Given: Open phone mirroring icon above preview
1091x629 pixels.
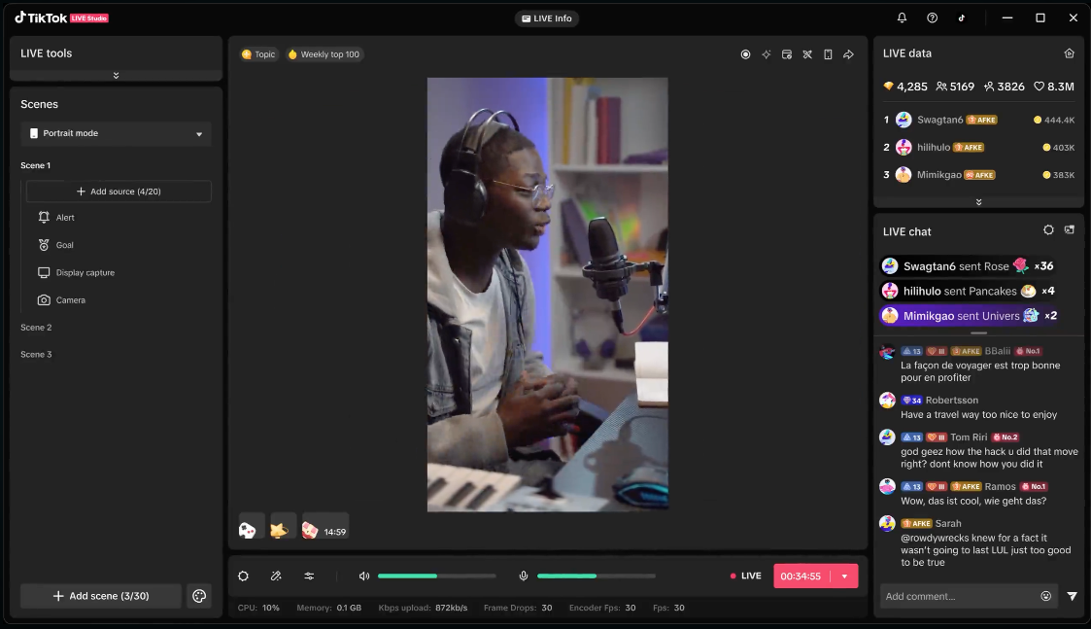Looking at the screenshot, I should pyautogui.click(x=828, y=54).
